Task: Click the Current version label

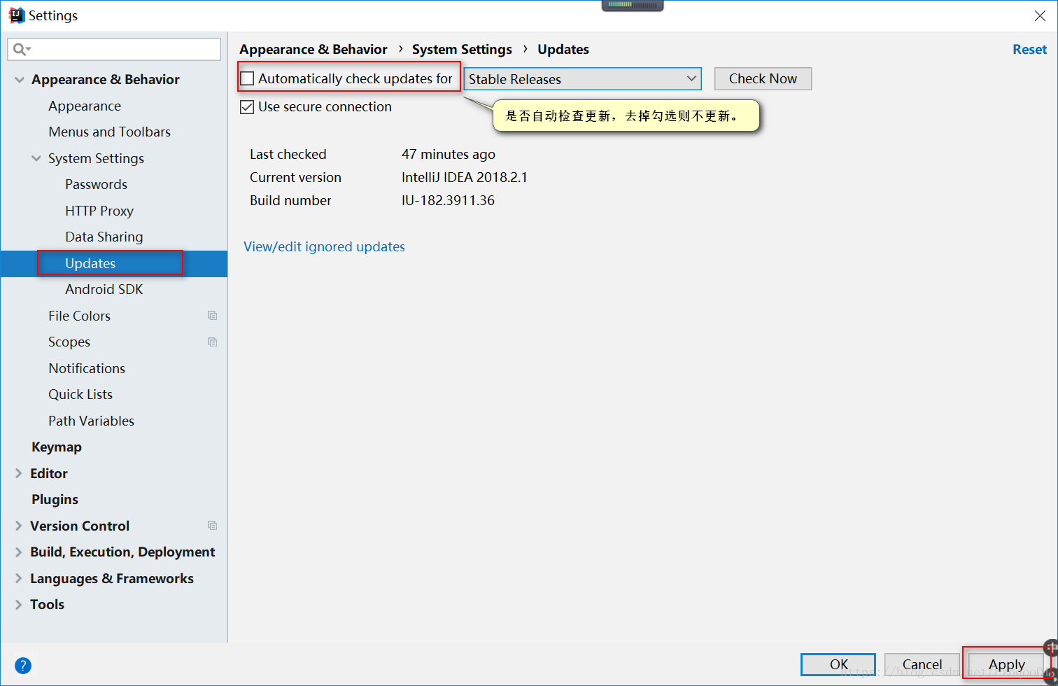Action: point(295,178)
